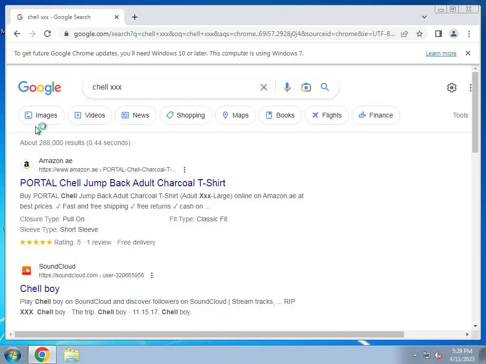This screenshot has height=364, width=486.
Task: Open the 'Chell boy' SoundCloud result
Action: coord(40,289)
